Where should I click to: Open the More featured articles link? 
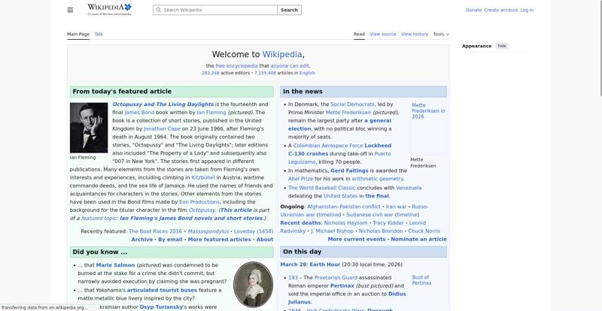click(x=219, y=239)
